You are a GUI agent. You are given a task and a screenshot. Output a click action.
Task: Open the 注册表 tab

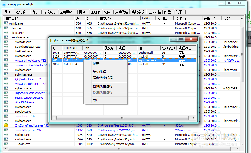coord(95,12)
